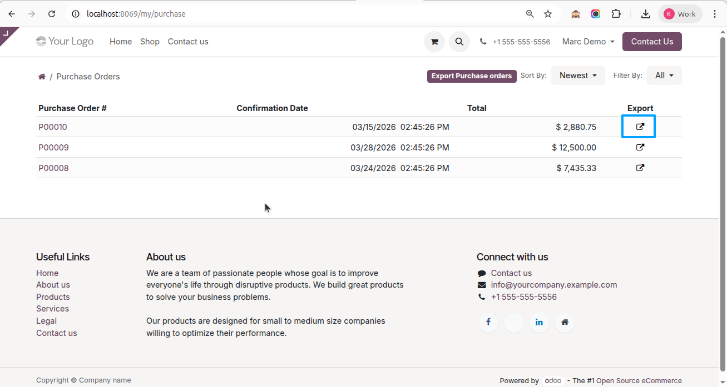Go to home via breadcrumb house icon
727x387 pixels.
42,77
